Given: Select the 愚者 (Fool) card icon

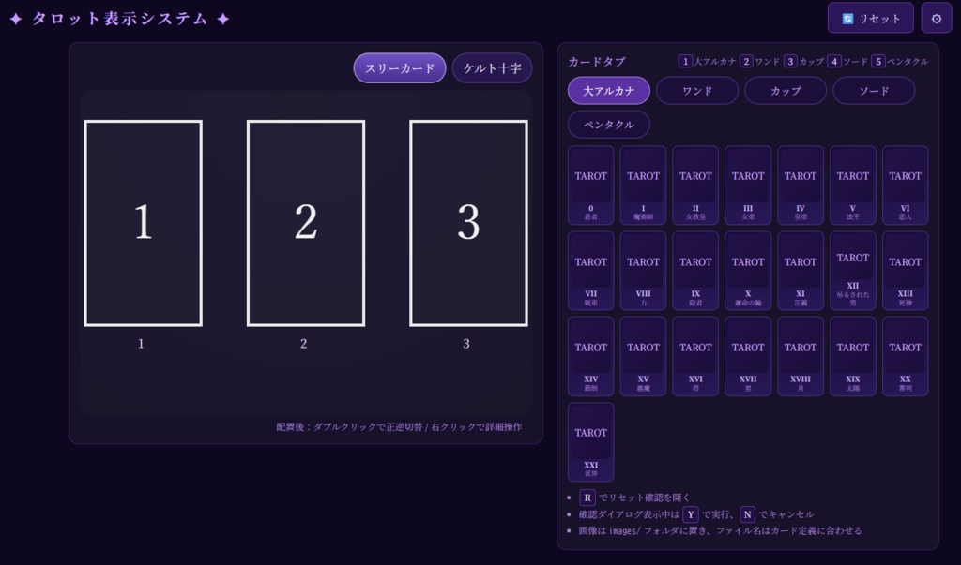Looking at the screenshot, I should point(590,184).
